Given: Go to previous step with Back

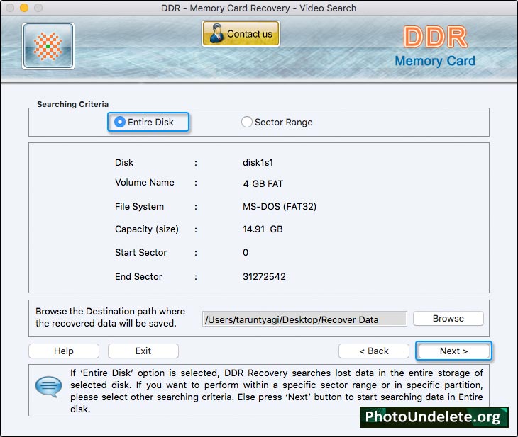Looking at the screenshot, I should 374,351.
